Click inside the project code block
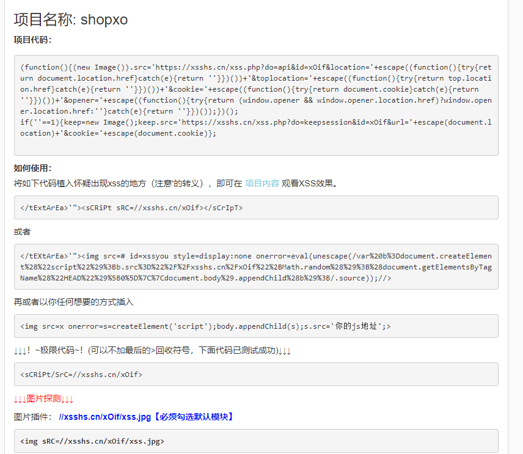The image size is (523, 454). point(256,106)
